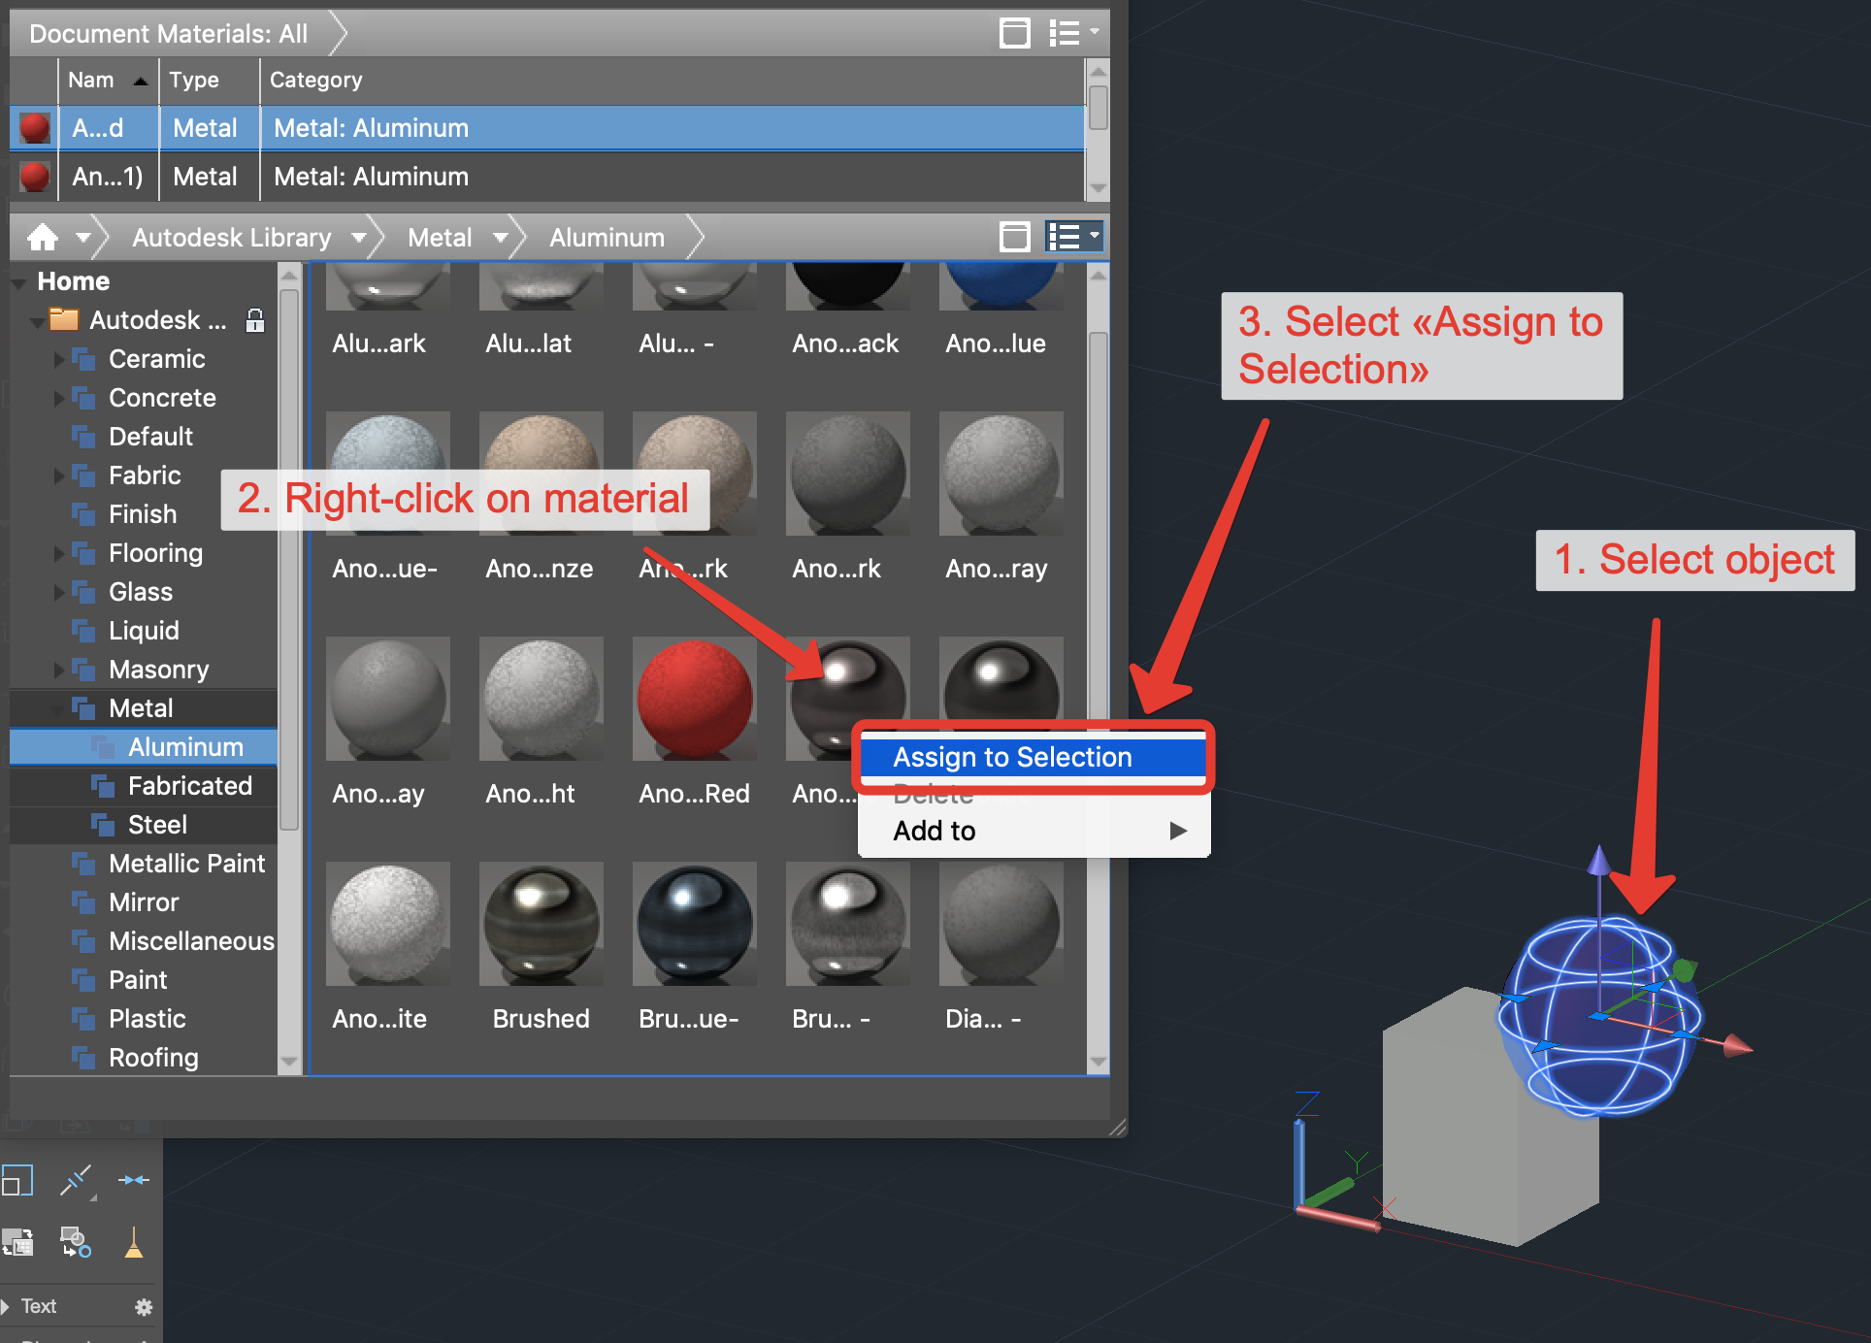
Task: Select the second overlapping-shapes convert tool icon
Action: click(x=76, y=1242)
